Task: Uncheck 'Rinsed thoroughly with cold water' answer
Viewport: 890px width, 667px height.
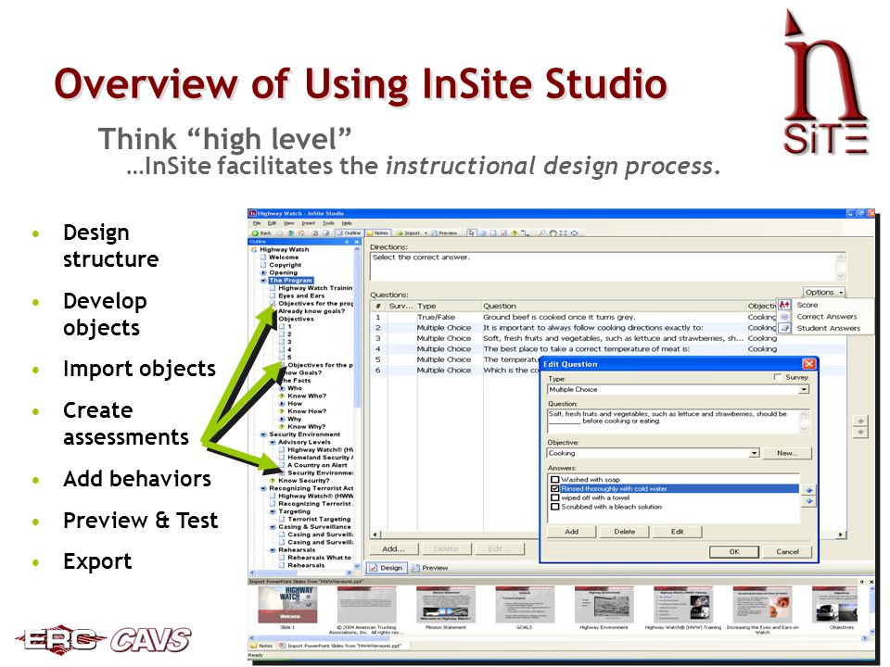Action: 555,488
